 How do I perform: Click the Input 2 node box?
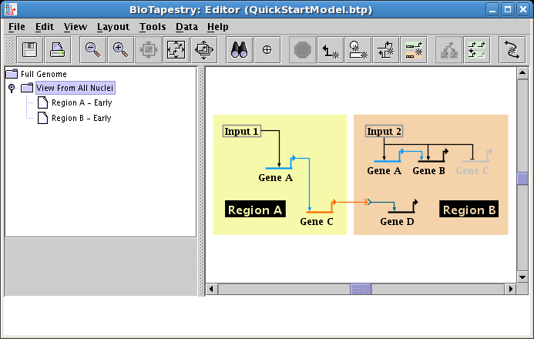384,131
